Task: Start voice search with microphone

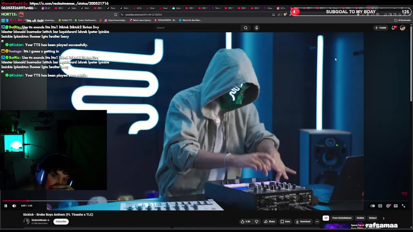Action: pos(257,28)
